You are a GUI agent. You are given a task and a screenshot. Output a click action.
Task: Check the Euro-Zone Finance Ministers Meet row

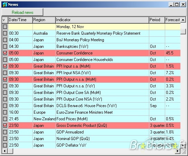point(5,112)
